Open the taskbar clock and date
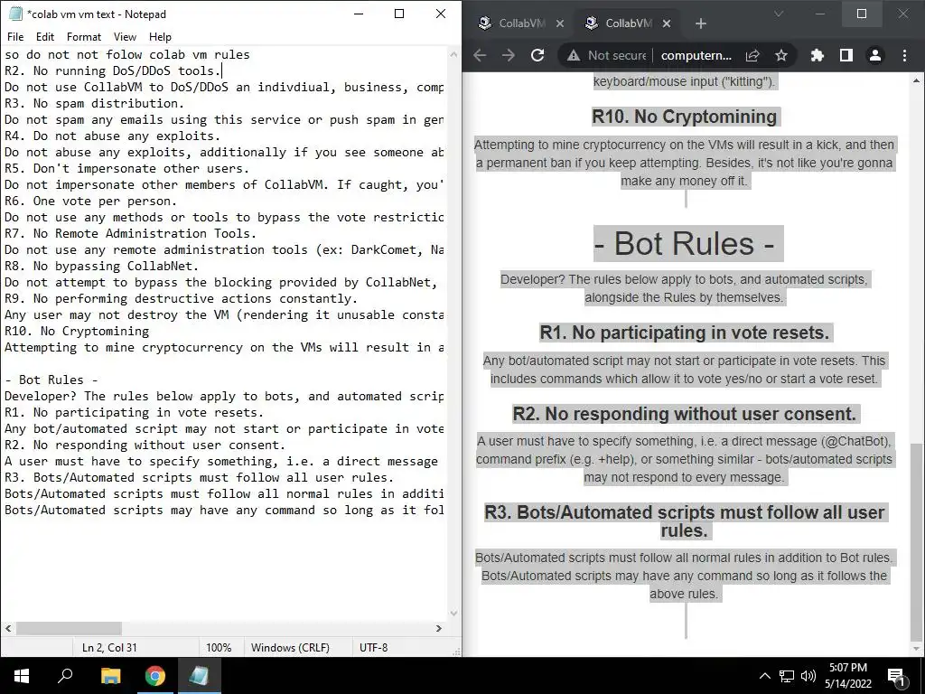Screen dimensions: 925x694 pyautogui.click(x=848, y=676)
